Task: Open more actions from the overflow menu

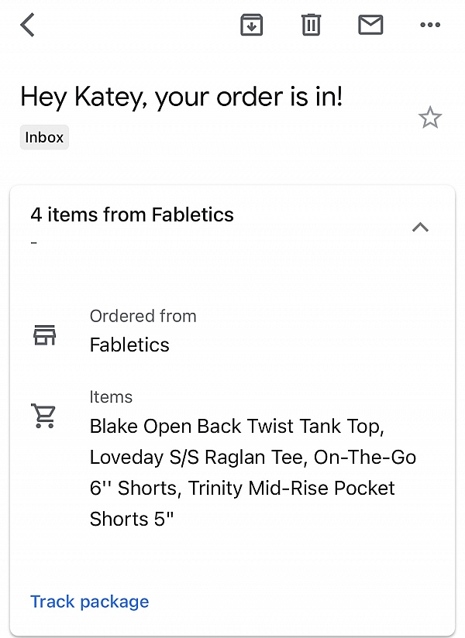Action: point(429,24)
